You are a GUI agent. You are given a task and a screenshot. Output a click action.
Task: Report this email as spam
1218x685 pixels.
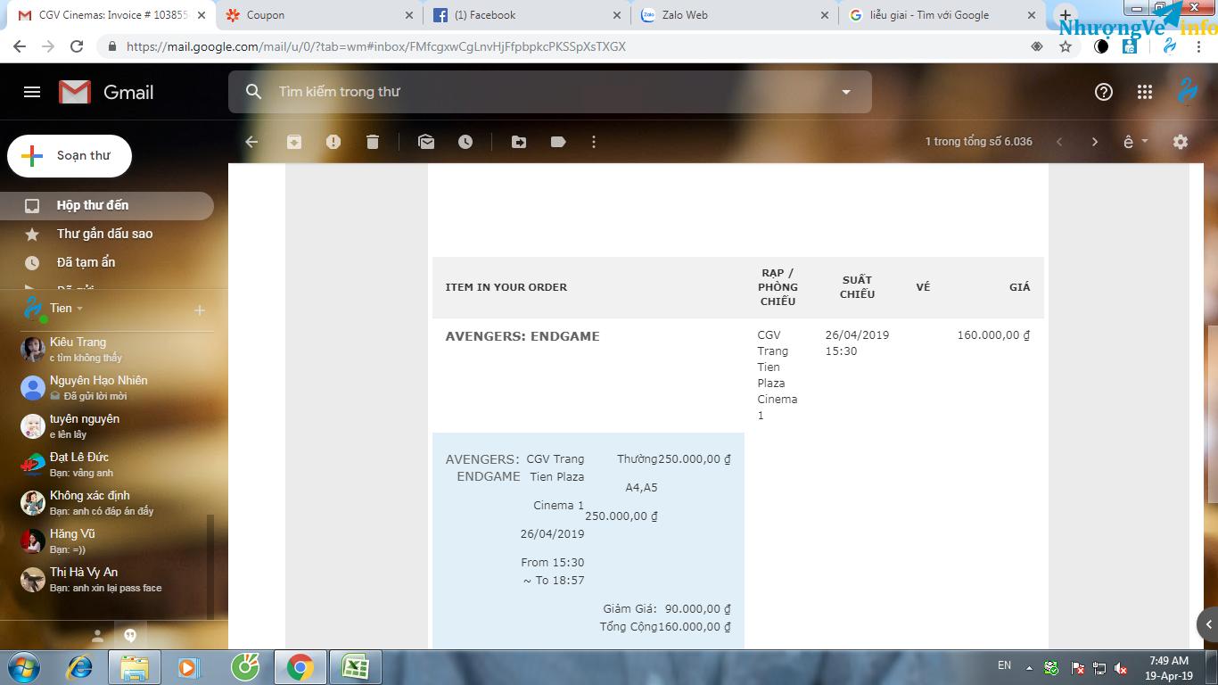[333, 142]
